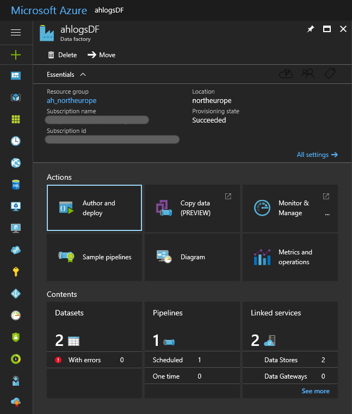
Task: Click external link icon on Monitor & Manage tile
Action: [326, 196]
